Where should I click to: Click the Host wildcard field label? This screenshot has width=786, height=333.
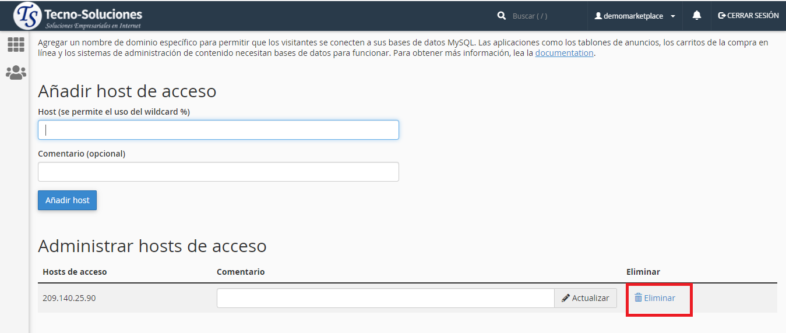pyautogui.click(x=114, y=112)
